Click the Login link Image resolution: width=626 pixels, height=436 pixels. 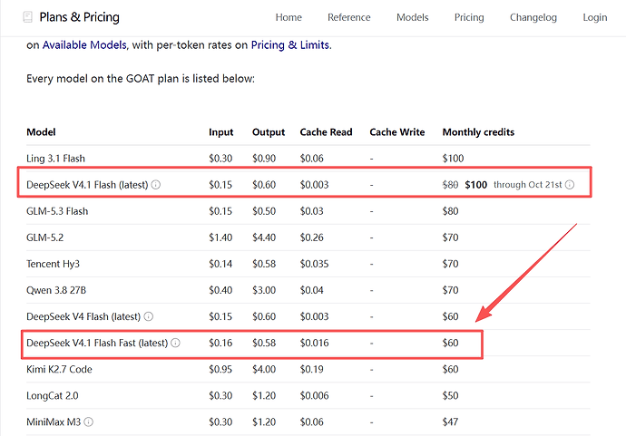pyautogui.click(x=595, y=17)
